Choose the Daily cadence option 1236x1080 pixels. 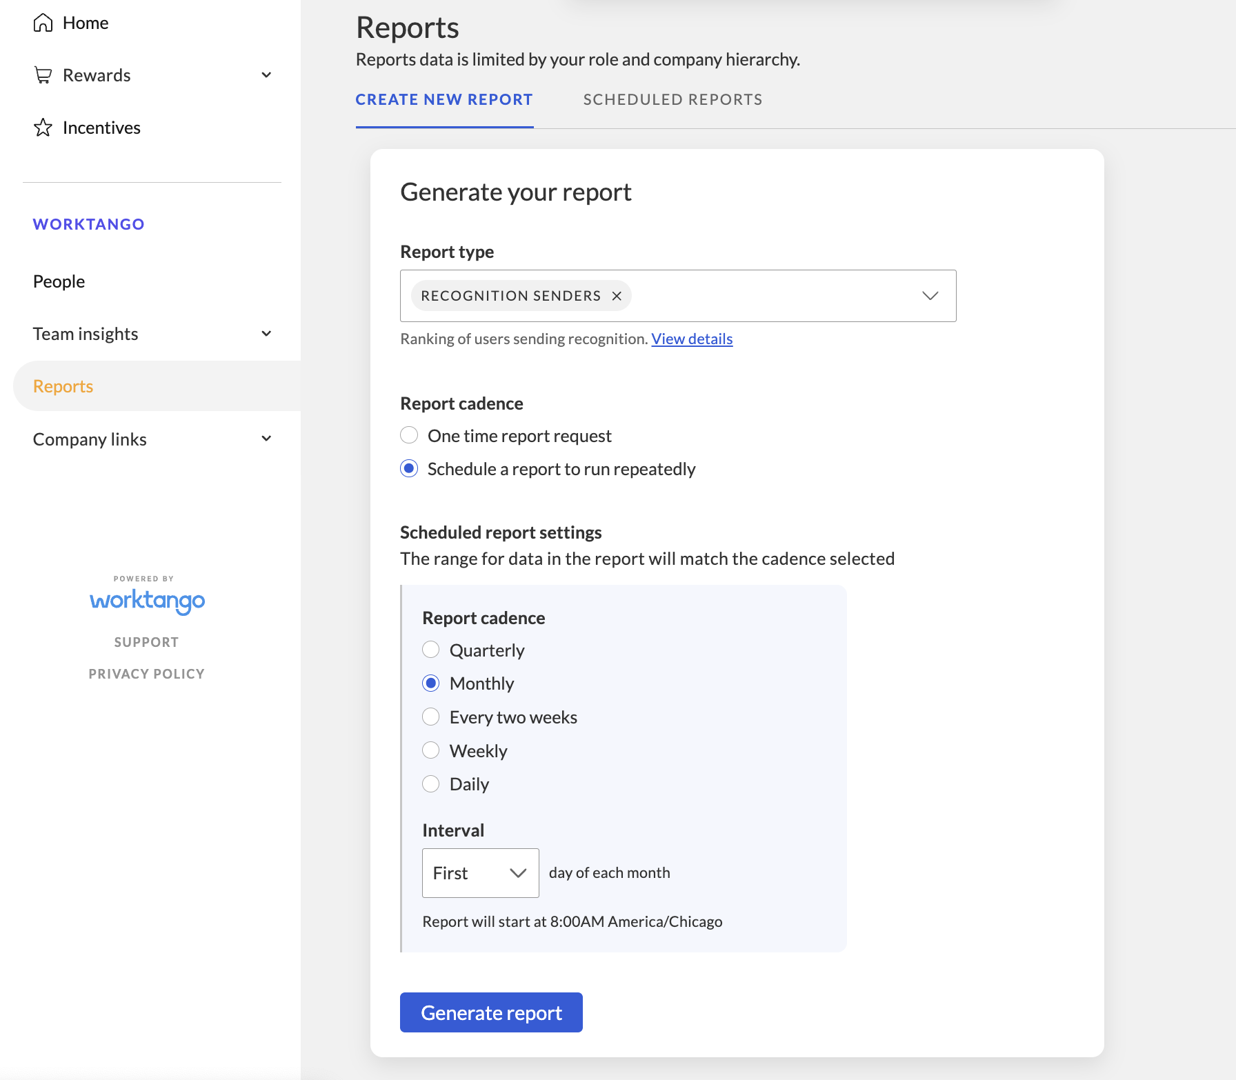430,784
